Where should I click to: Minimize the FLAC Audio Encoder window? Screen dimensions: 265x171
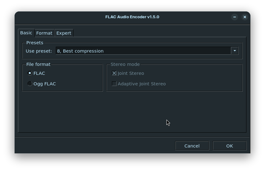point(235,17)
